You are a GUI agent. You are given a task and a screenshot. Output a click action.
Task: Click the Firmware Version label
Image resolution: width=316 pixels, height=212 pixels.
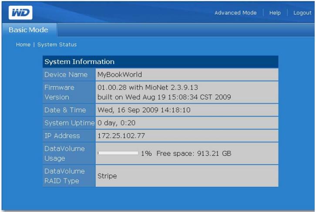coord(59,92)
